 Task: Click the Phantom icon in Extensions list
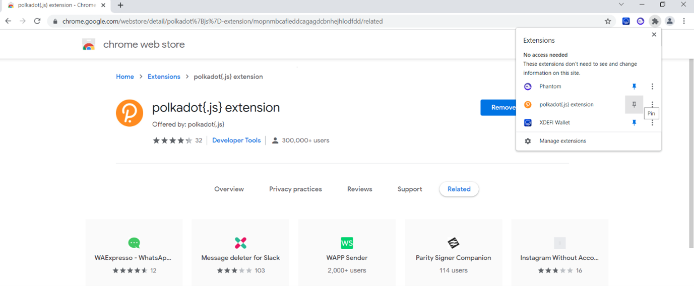[528, 87]
